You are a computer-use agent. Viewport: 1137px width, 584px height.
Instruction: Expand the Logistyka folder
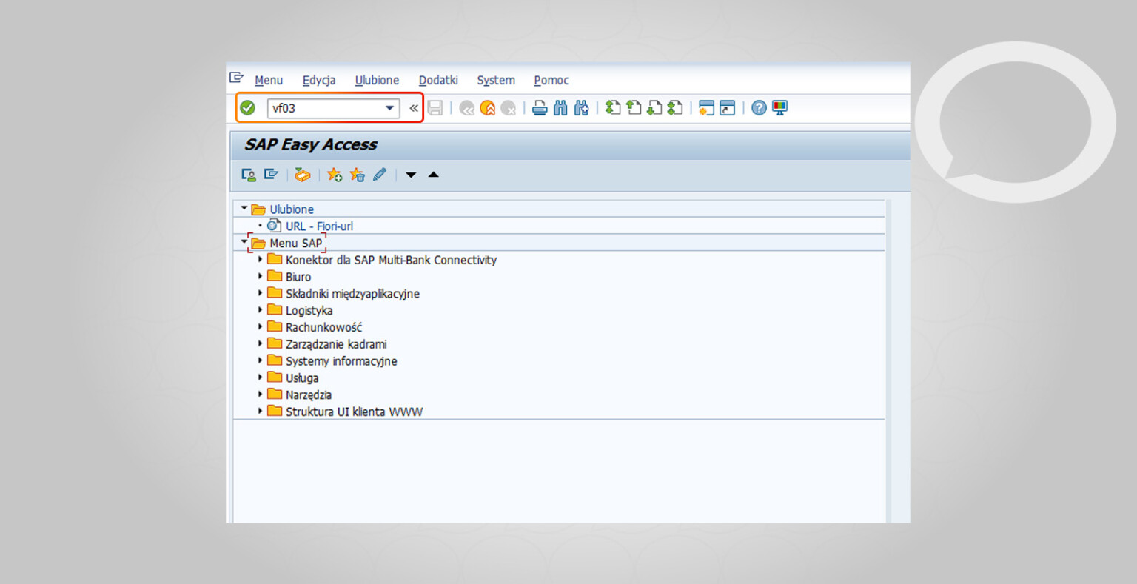[259, 310]
